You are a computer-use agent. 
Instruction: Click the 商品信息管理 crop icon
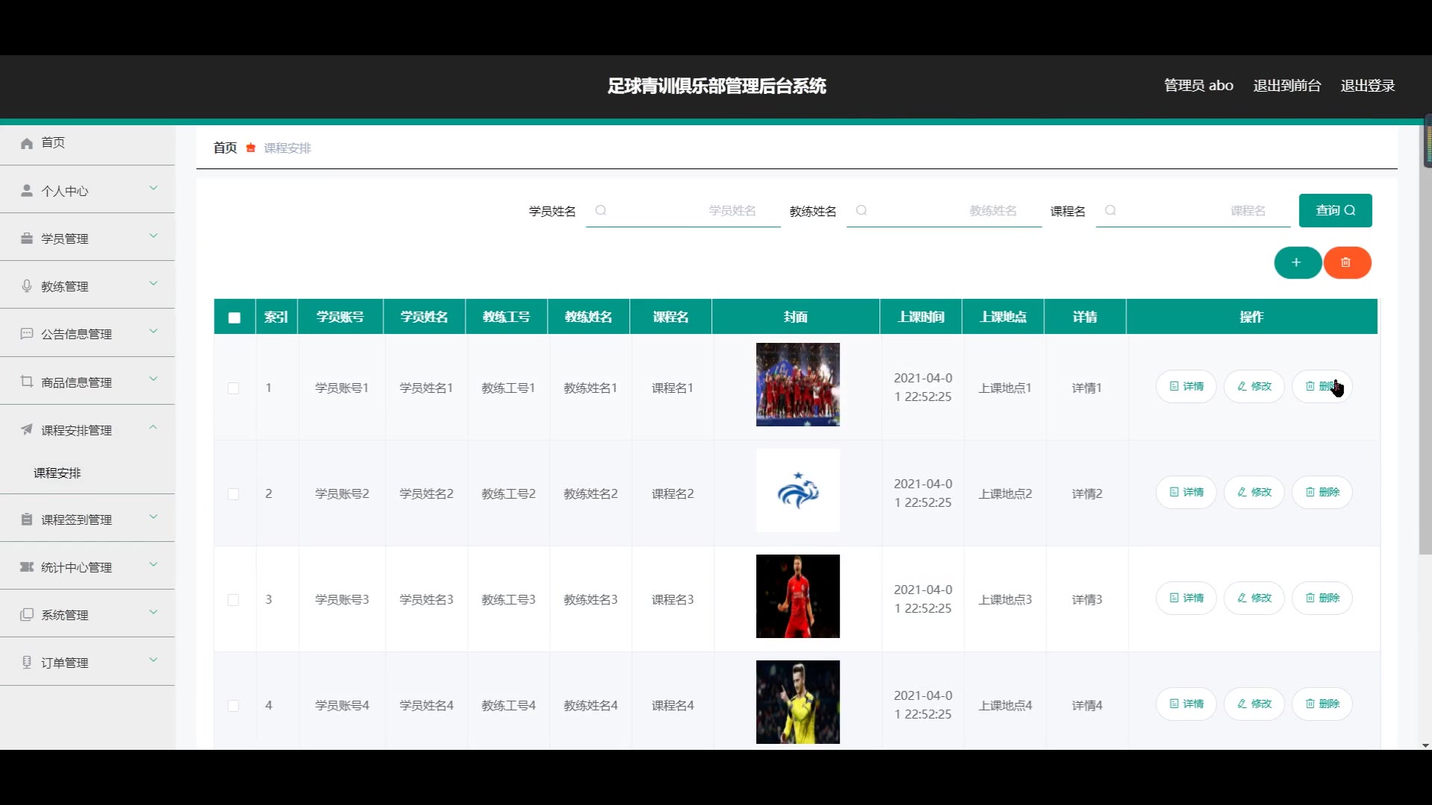pos(27,382)
